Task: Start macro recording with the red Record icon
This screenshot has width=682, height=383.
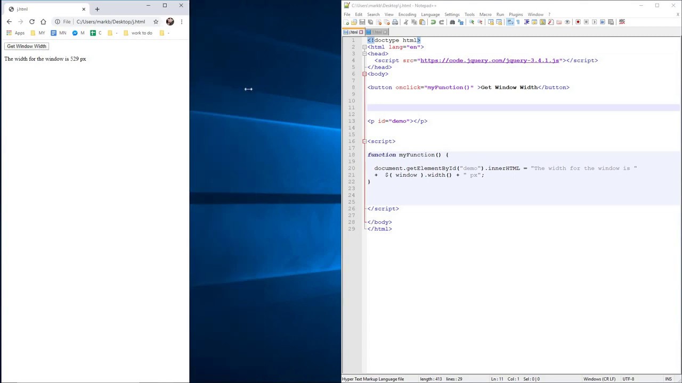Action: (578, 22)
